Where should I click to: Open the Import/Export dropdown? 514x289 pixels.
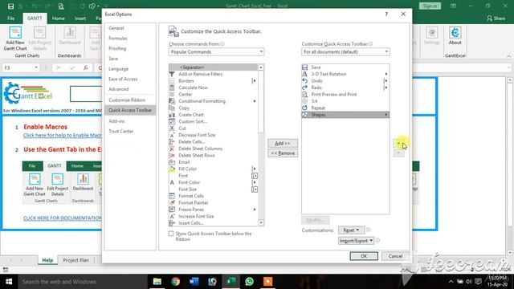(x=356, y=241)
